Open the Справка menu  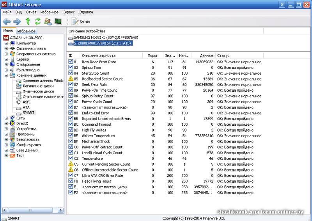click(x=85, y=12)
